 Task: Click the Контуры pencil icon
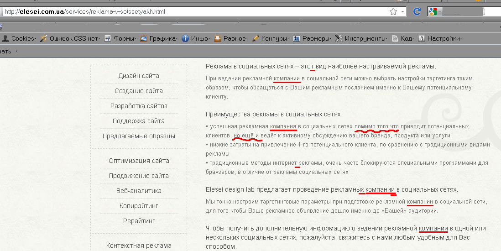256,38
